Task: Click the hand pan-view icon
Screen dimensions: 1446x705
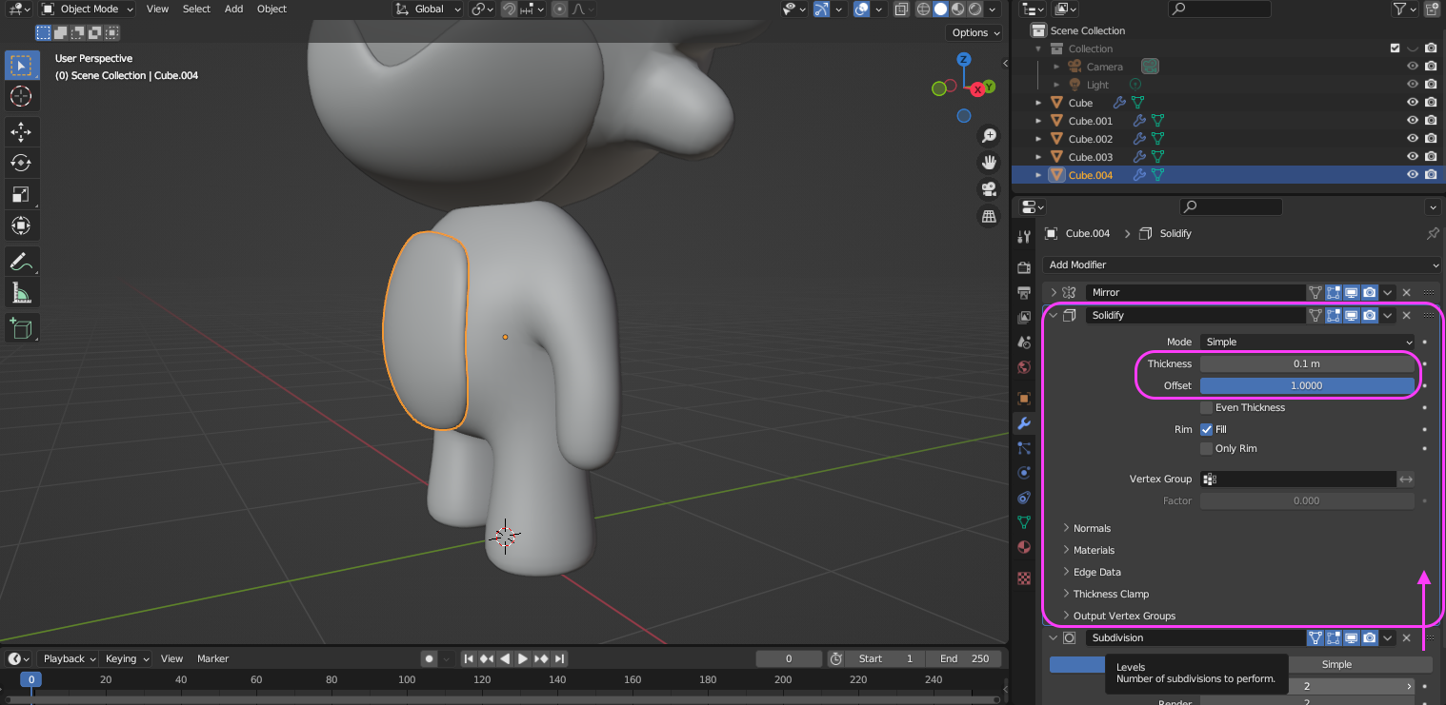Action: pyautogui.click(x=989, y=162)
